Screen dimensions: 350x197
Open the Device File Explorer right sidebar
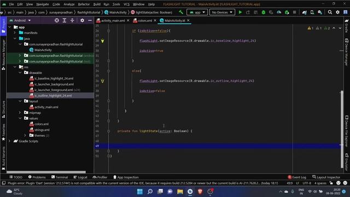tap(347, 131)
